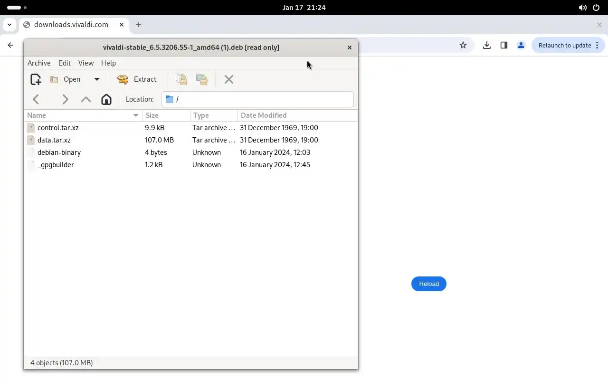This screenshot has width=608, height=380.
Task: Click the 107.0 MB size cell
Action: point(159,140)
